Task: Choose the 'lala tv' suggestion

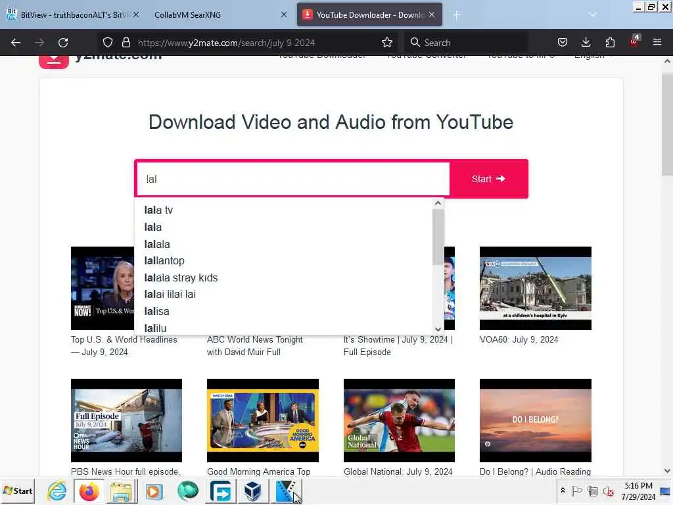Action: (x=283, y=210)
